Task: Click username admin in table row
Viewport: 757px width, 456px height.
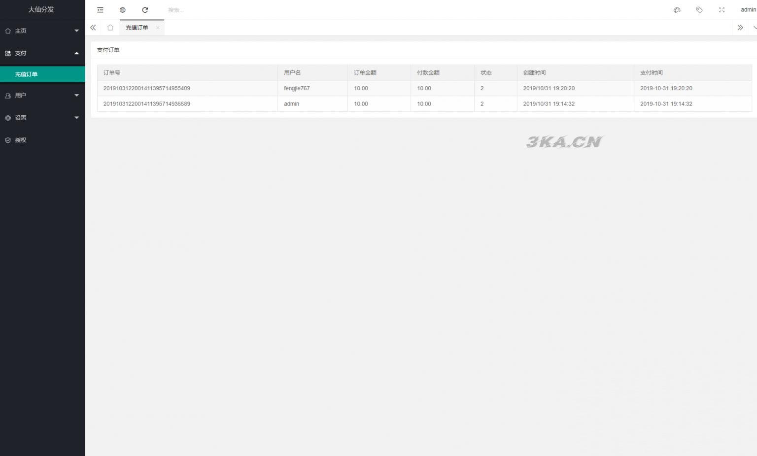Action: point(292,104)
